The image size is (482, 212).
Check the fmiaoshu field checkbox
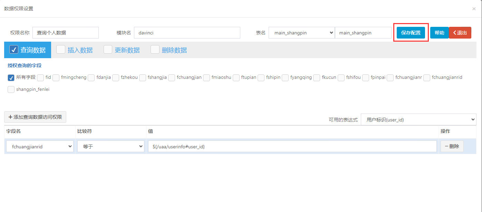(206, 77)
